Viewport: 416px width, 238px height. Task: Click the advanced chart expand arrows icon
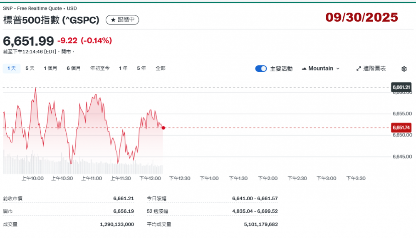[x=359, y=69]
